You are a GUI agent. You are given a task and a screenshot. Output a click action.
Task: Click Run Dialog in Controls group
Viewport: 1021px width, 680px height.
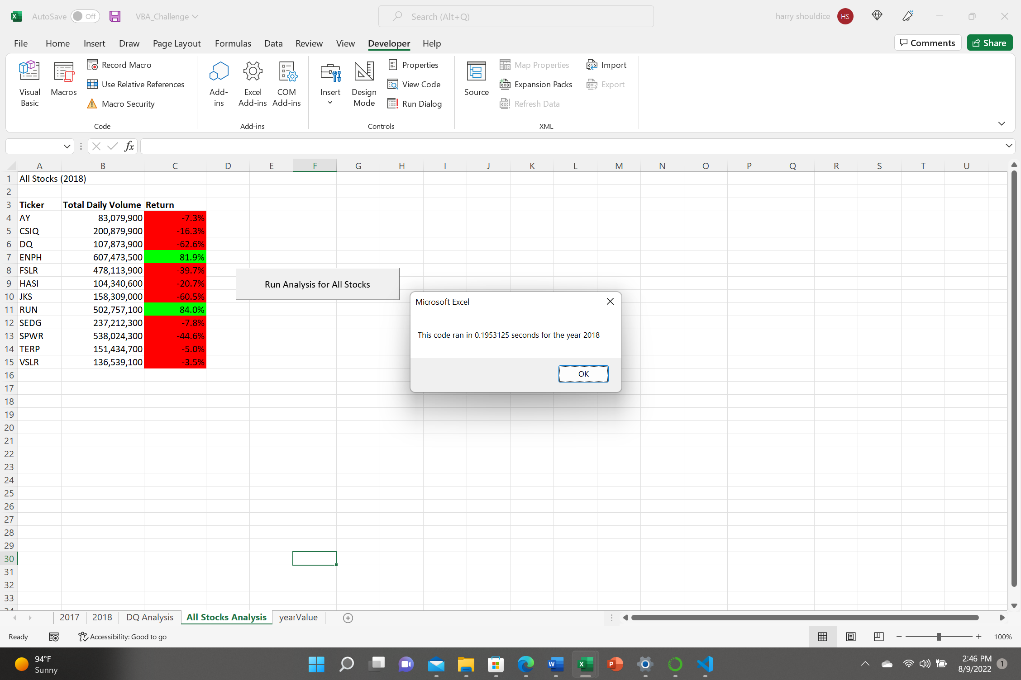pos(415,104)
